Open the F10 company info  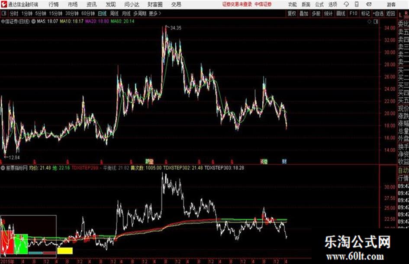[x=353, y=13]
